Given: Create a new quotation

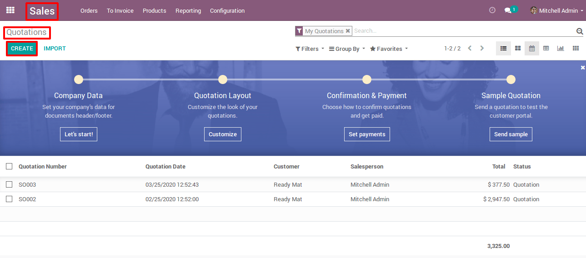Looking at the screenshot, I should pyautogui.click(x=22, y=49).
